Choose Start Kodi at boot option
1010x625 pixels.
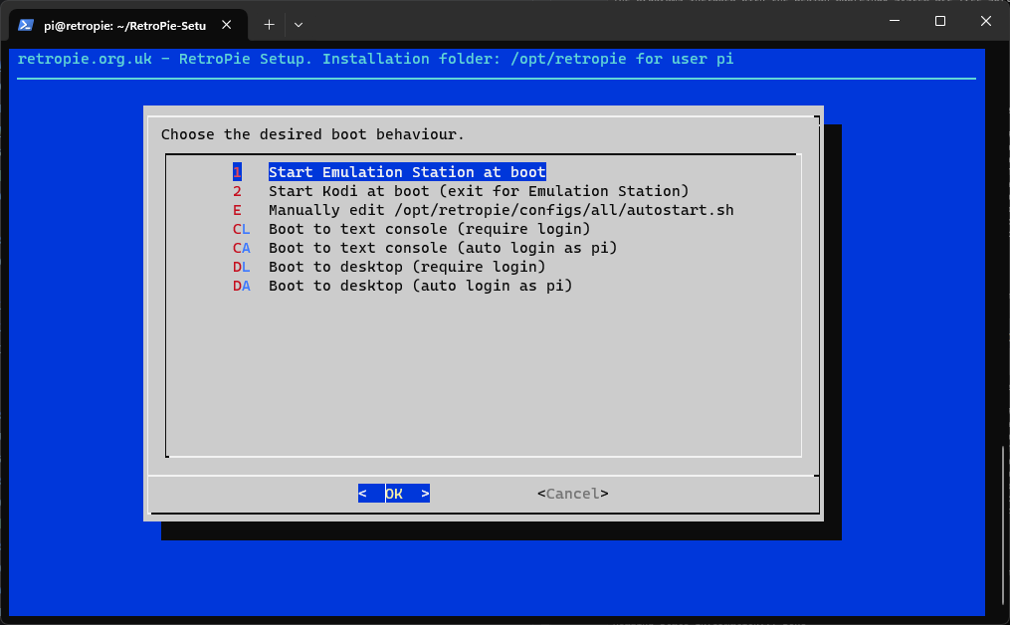coord(478,191)
